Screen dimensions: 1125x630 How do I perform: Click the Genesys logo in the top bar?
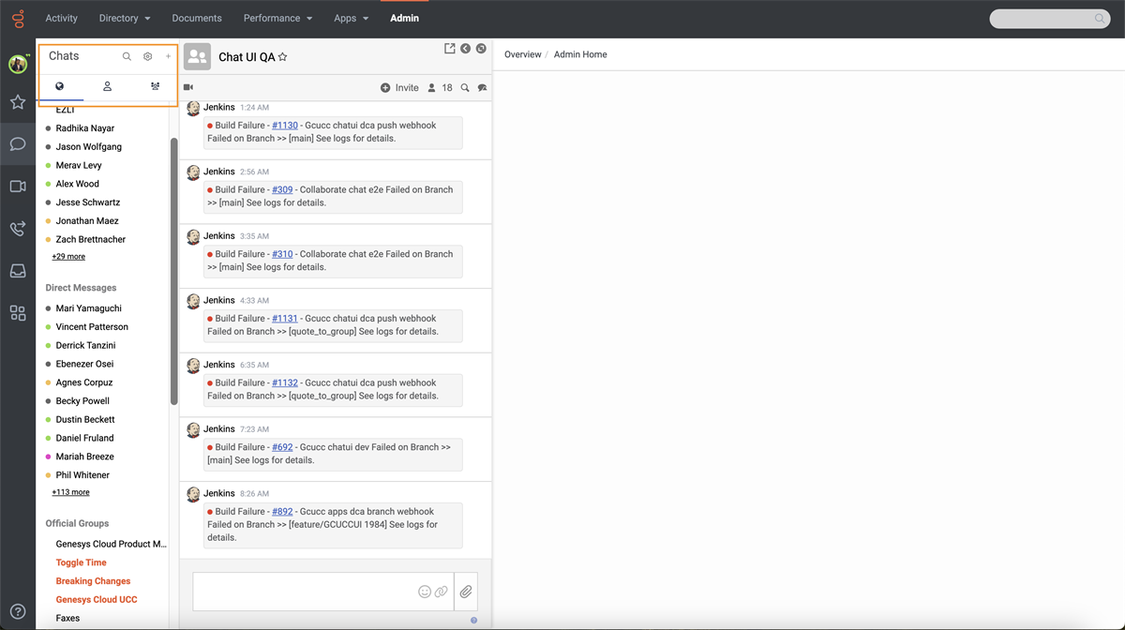click(18, 17)
